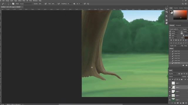Add layer style fx icon
Image resolution: width=188 pixels, height=105 pixels.
tap(175, 103)
